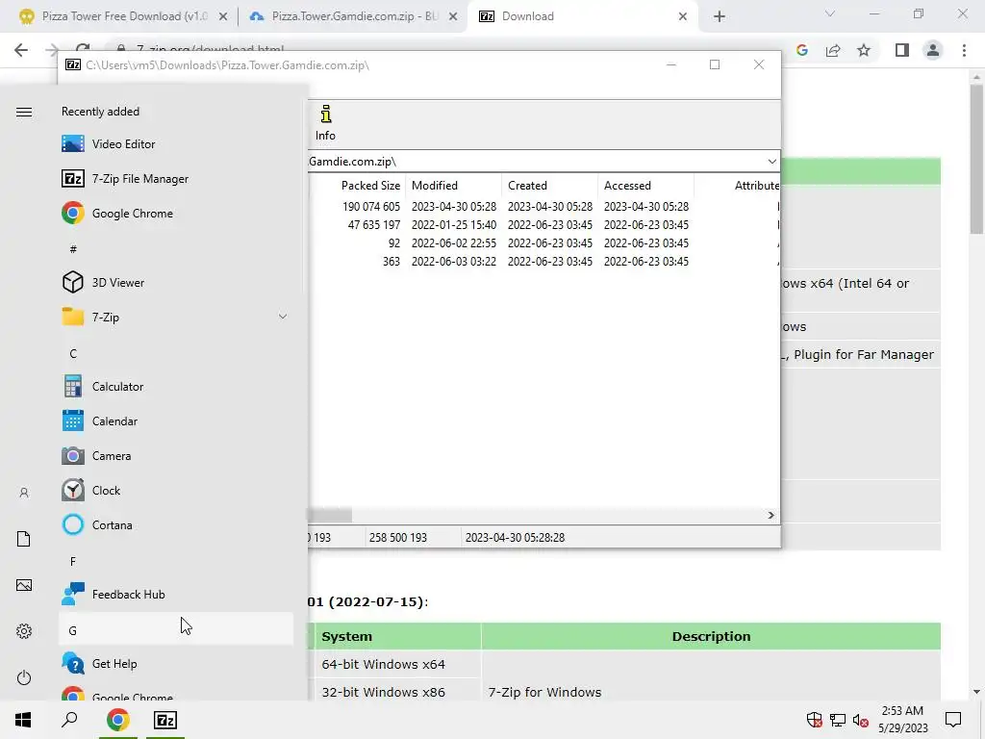Launch Cortana
This screenshot has width=985, height=739.
point(176,524)
